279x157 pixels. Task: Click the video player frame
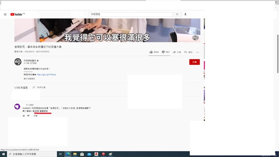click(107, 30)
